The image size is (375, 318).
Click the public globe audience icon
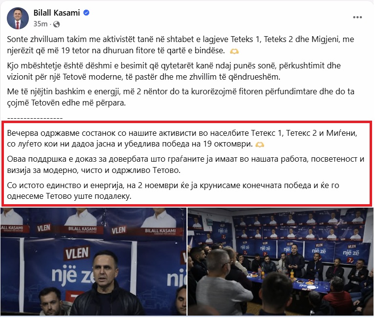click(x=57, y=24)
